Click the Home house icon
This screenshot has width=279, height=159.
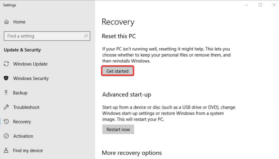[x=7, y=22]
